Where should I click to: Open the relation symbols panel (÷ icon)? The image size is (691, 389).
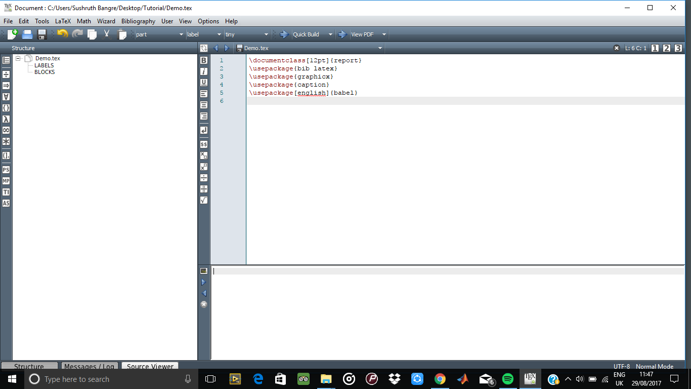point(6,74)
